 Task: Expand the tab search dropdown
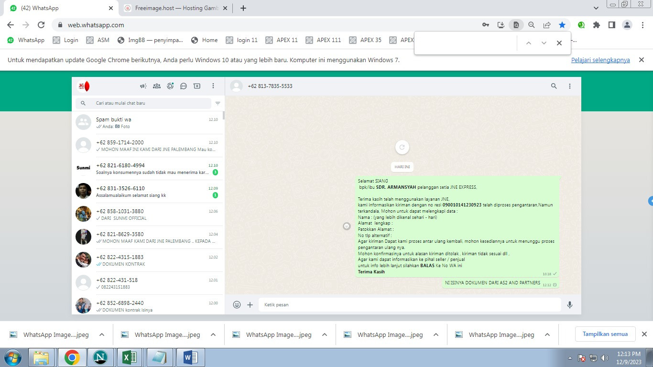click(596, 8)
